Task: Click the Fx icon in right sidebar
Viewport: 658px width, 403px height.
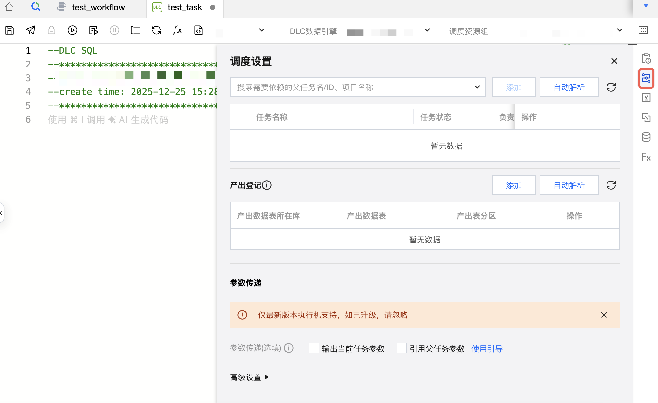Action: coord(646,157)
